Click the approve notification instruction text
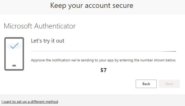The image size is (185, 106). [x=103, y=60]
